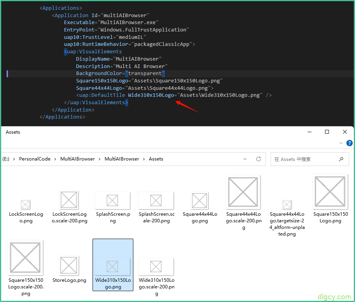The height and width of the screenshot is (302, 355).
Task: Click the BackgroundColor "transparent" value in the code
Action: pos(145,73)
